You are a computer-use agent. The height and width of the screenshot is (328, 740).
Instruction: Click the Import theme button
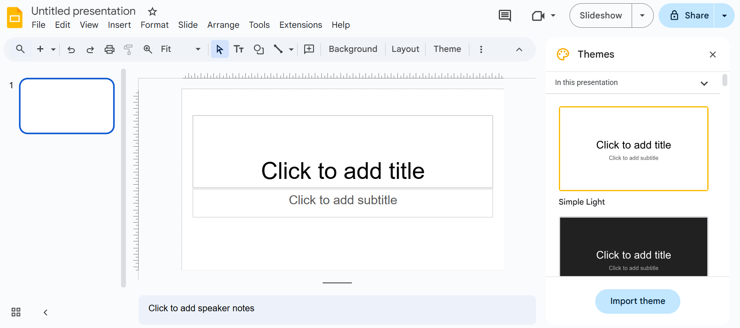637,301
